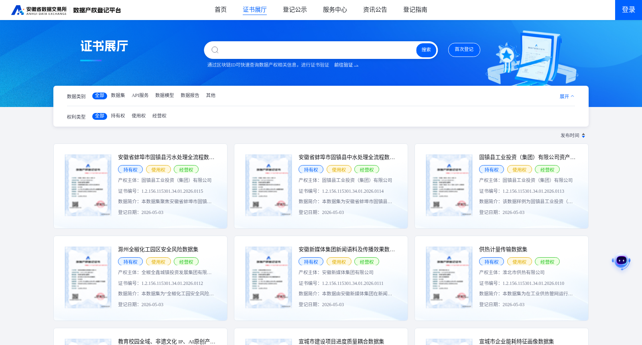Click 证书编号 1.2.156.115301.34.01.2026.0115 text
This screenshot has height=345, width=642.
160,191
